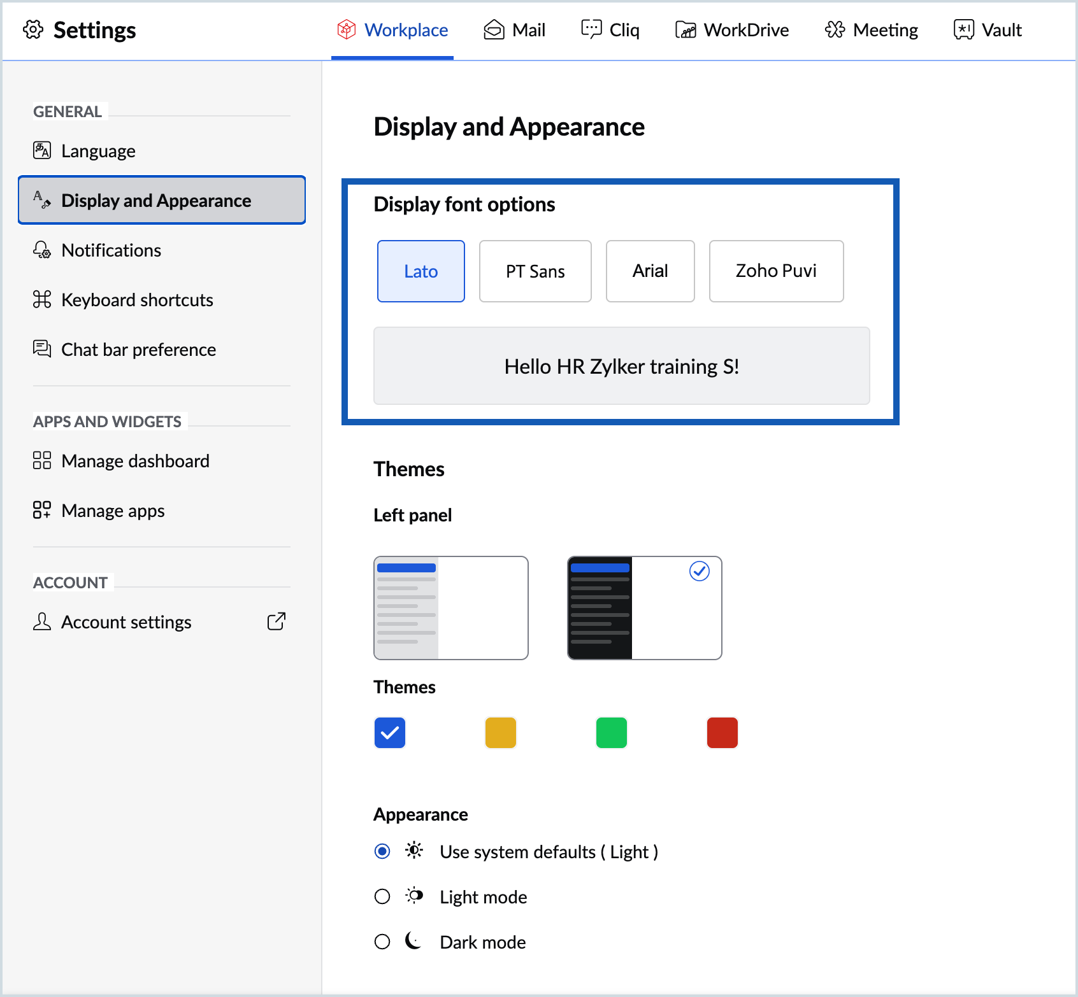Image resolution: width=1078 pixels, height=997 pixels.
Task: Click the Vault icon in header
Action: click(x=964, y=29)
